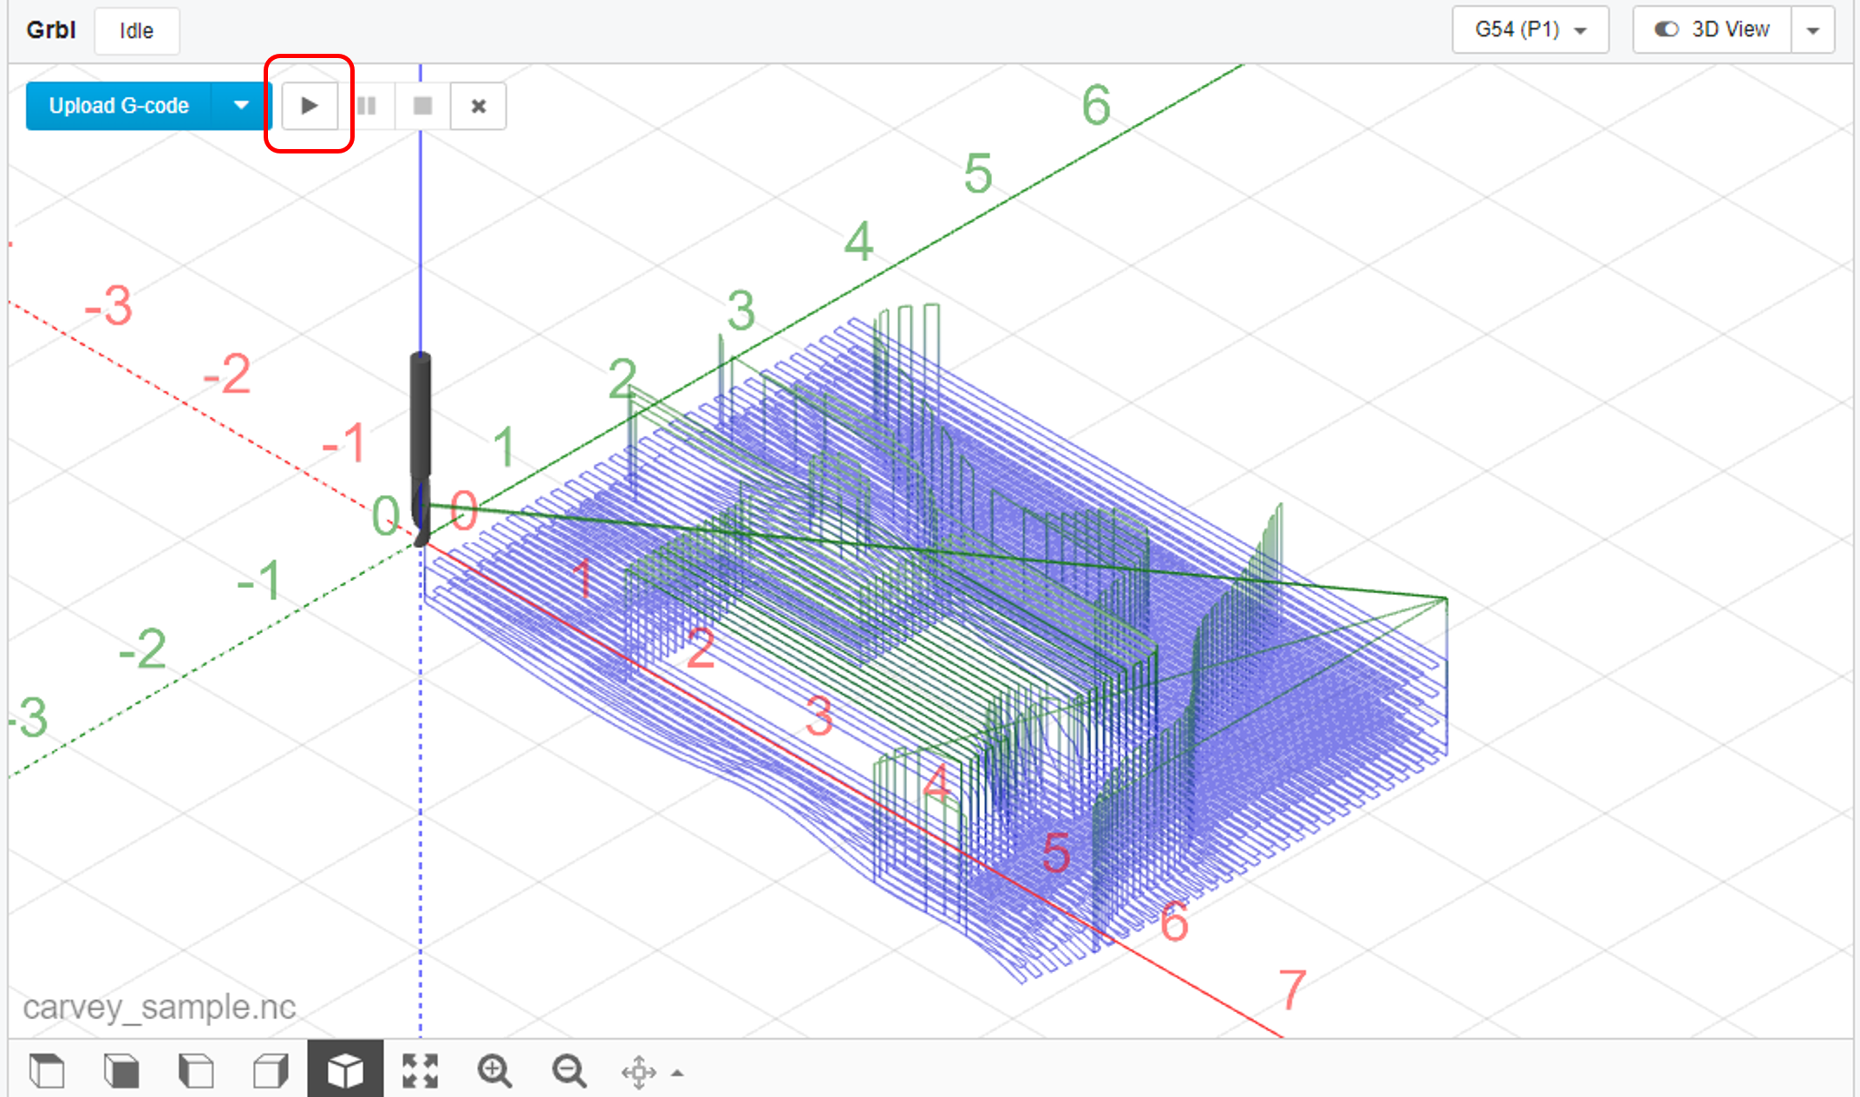Click the Upload G-code button
The width and height of the screenshot is (1860, 1097).
click(x=120, y=106)
